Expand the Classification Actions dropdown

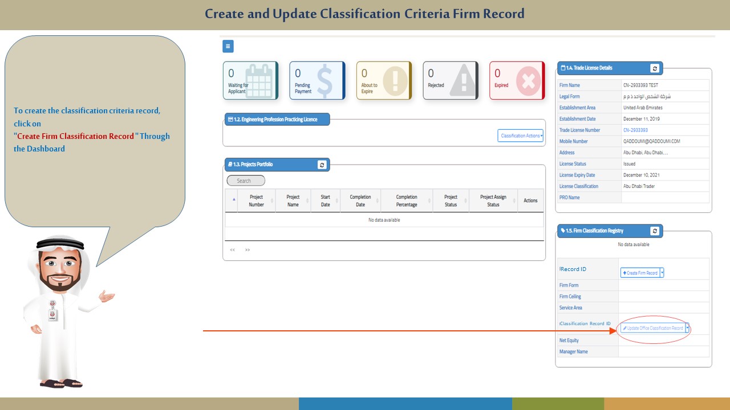tap(521, 136)
